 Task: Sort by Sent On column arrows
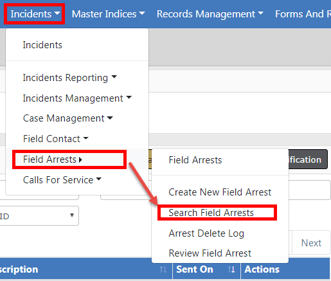click(231, 269)
